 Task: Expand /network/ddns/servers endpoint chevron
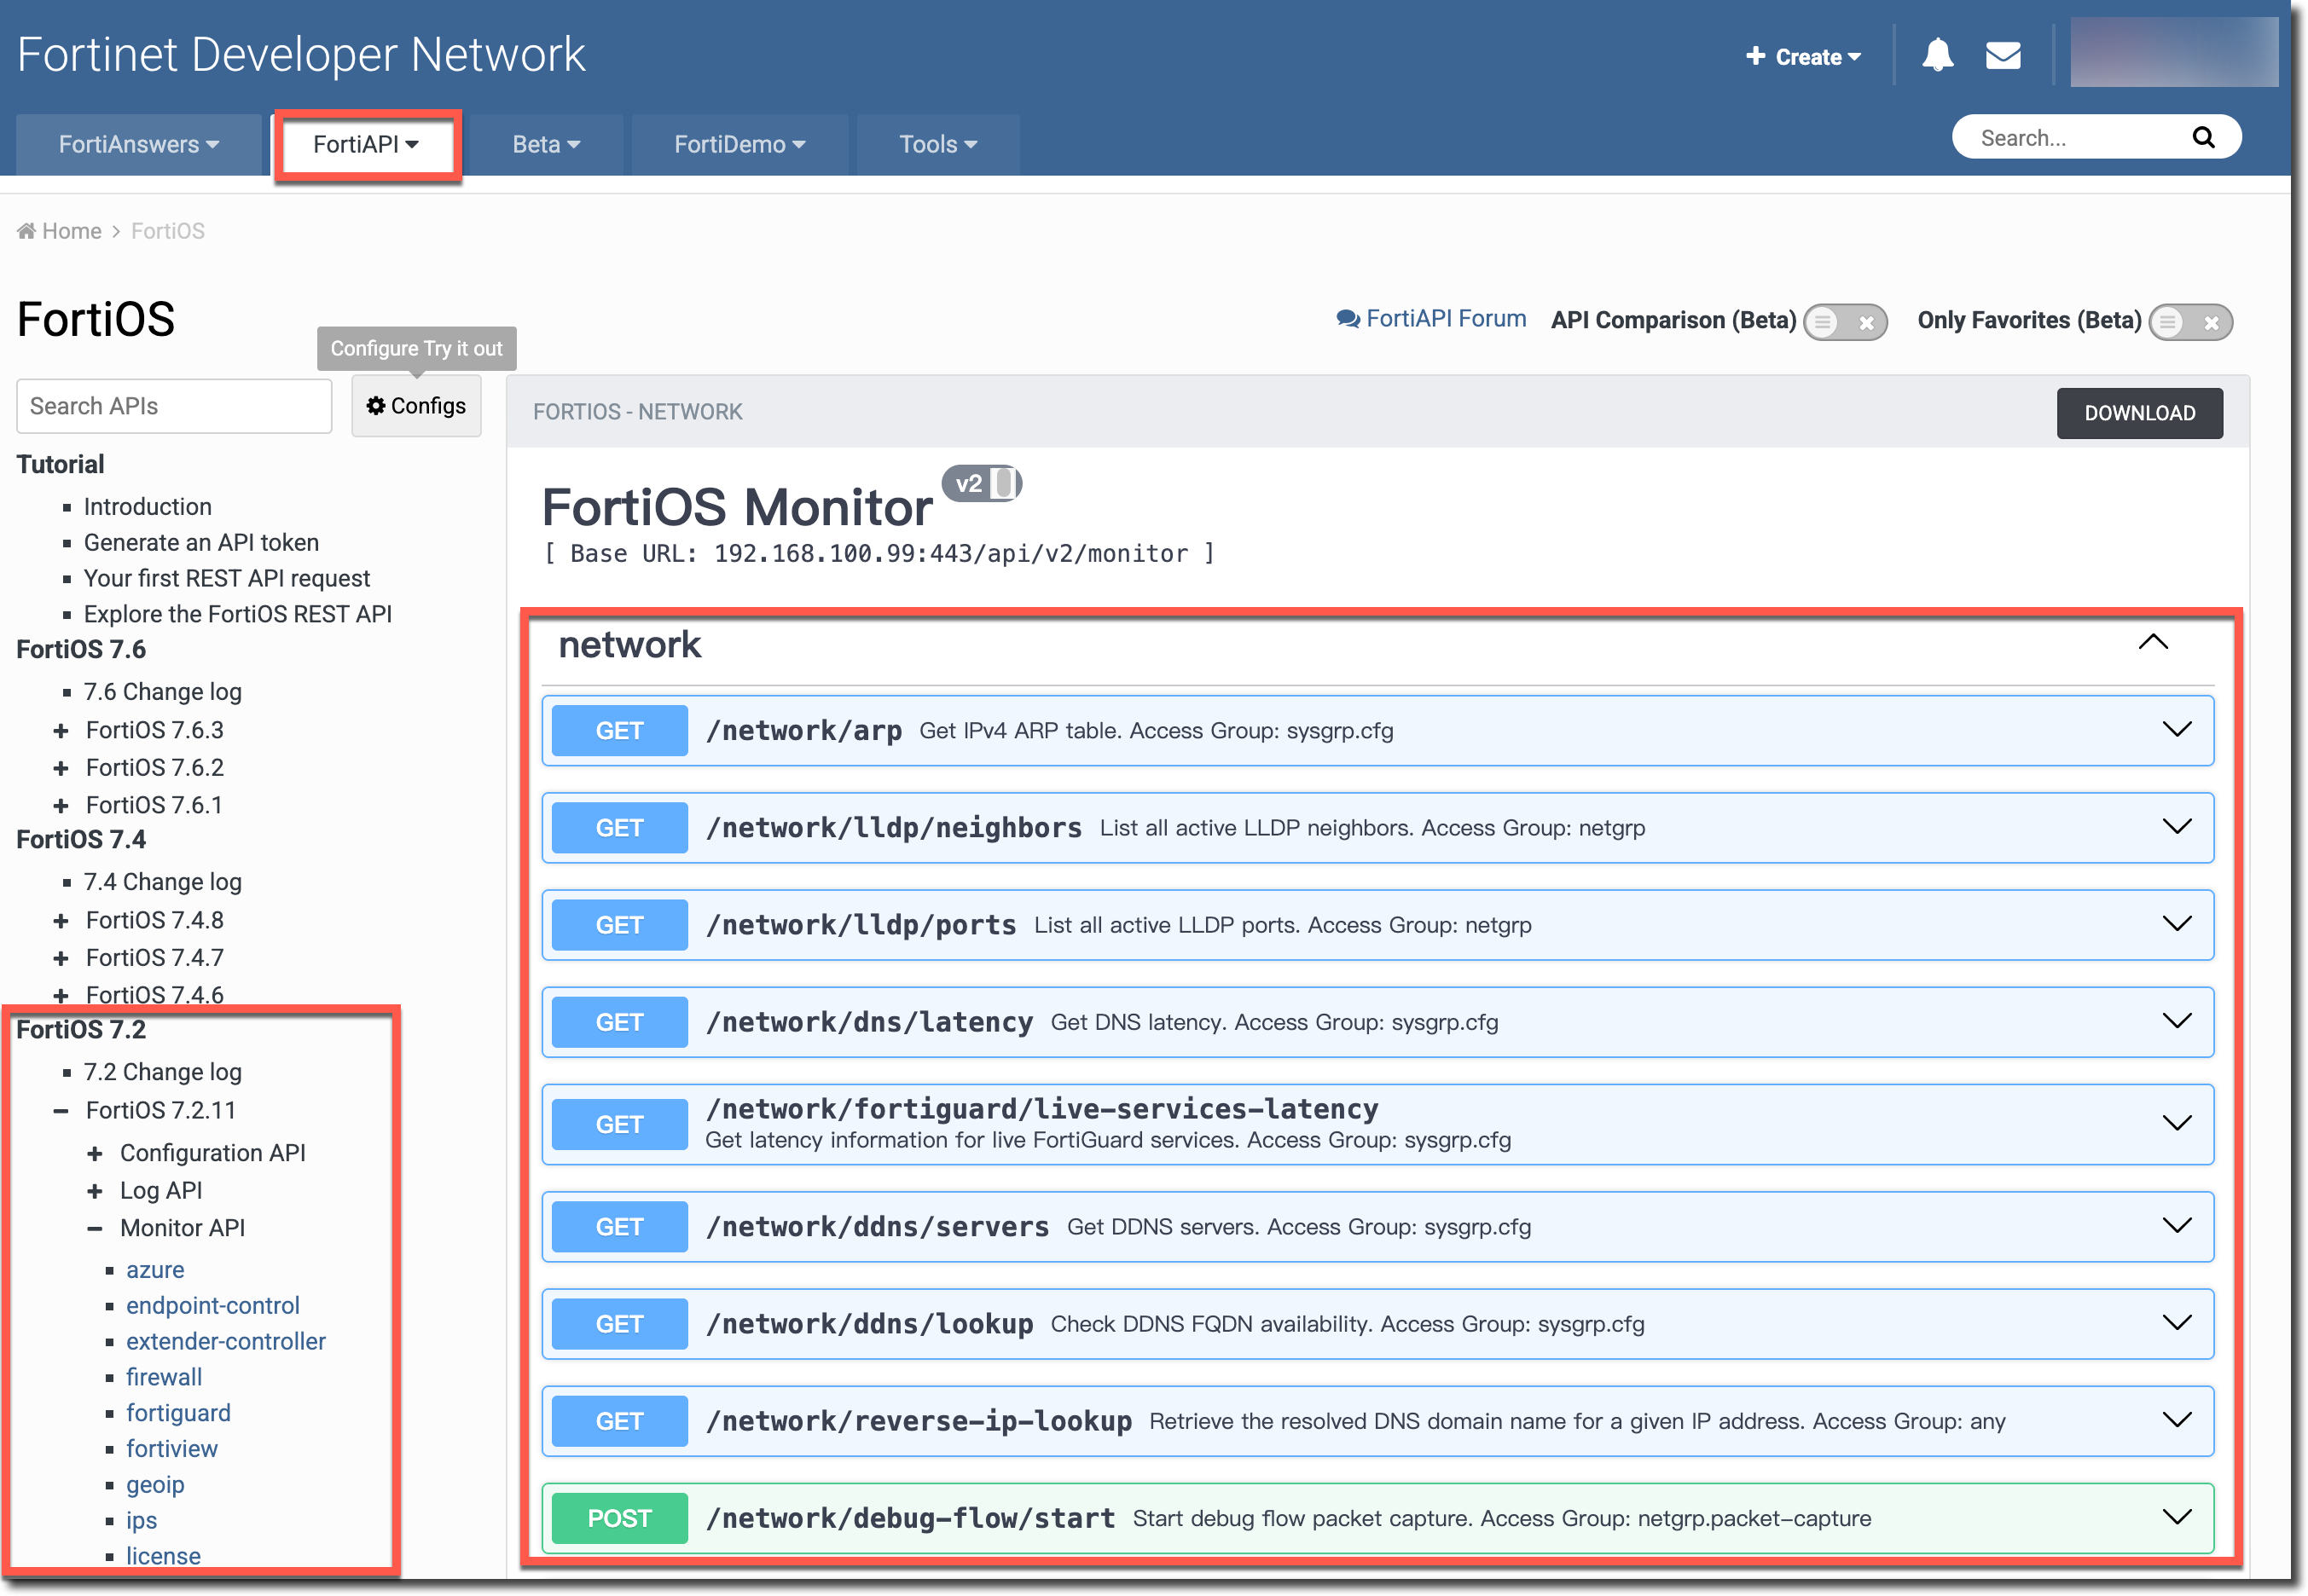click(x=2177, y=1226)
